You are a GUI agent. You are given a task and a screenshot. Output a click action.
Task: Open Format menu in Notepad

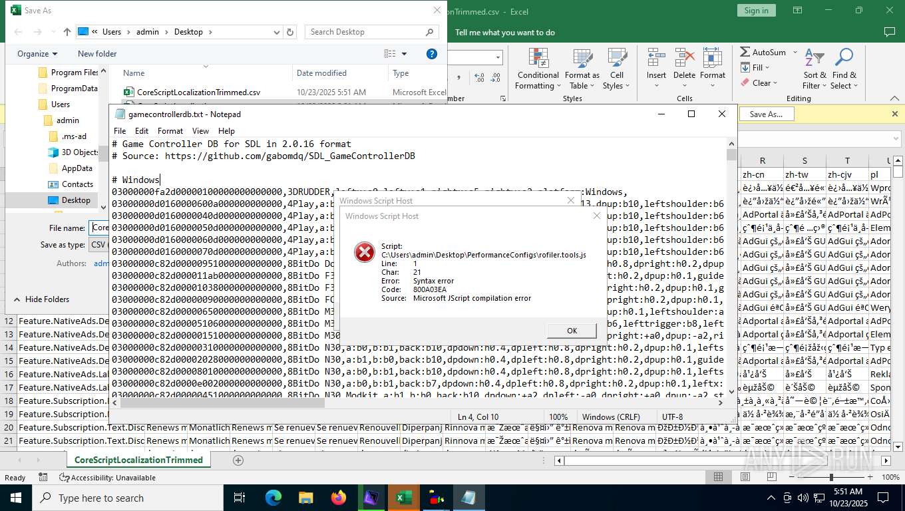coord(170,131)
